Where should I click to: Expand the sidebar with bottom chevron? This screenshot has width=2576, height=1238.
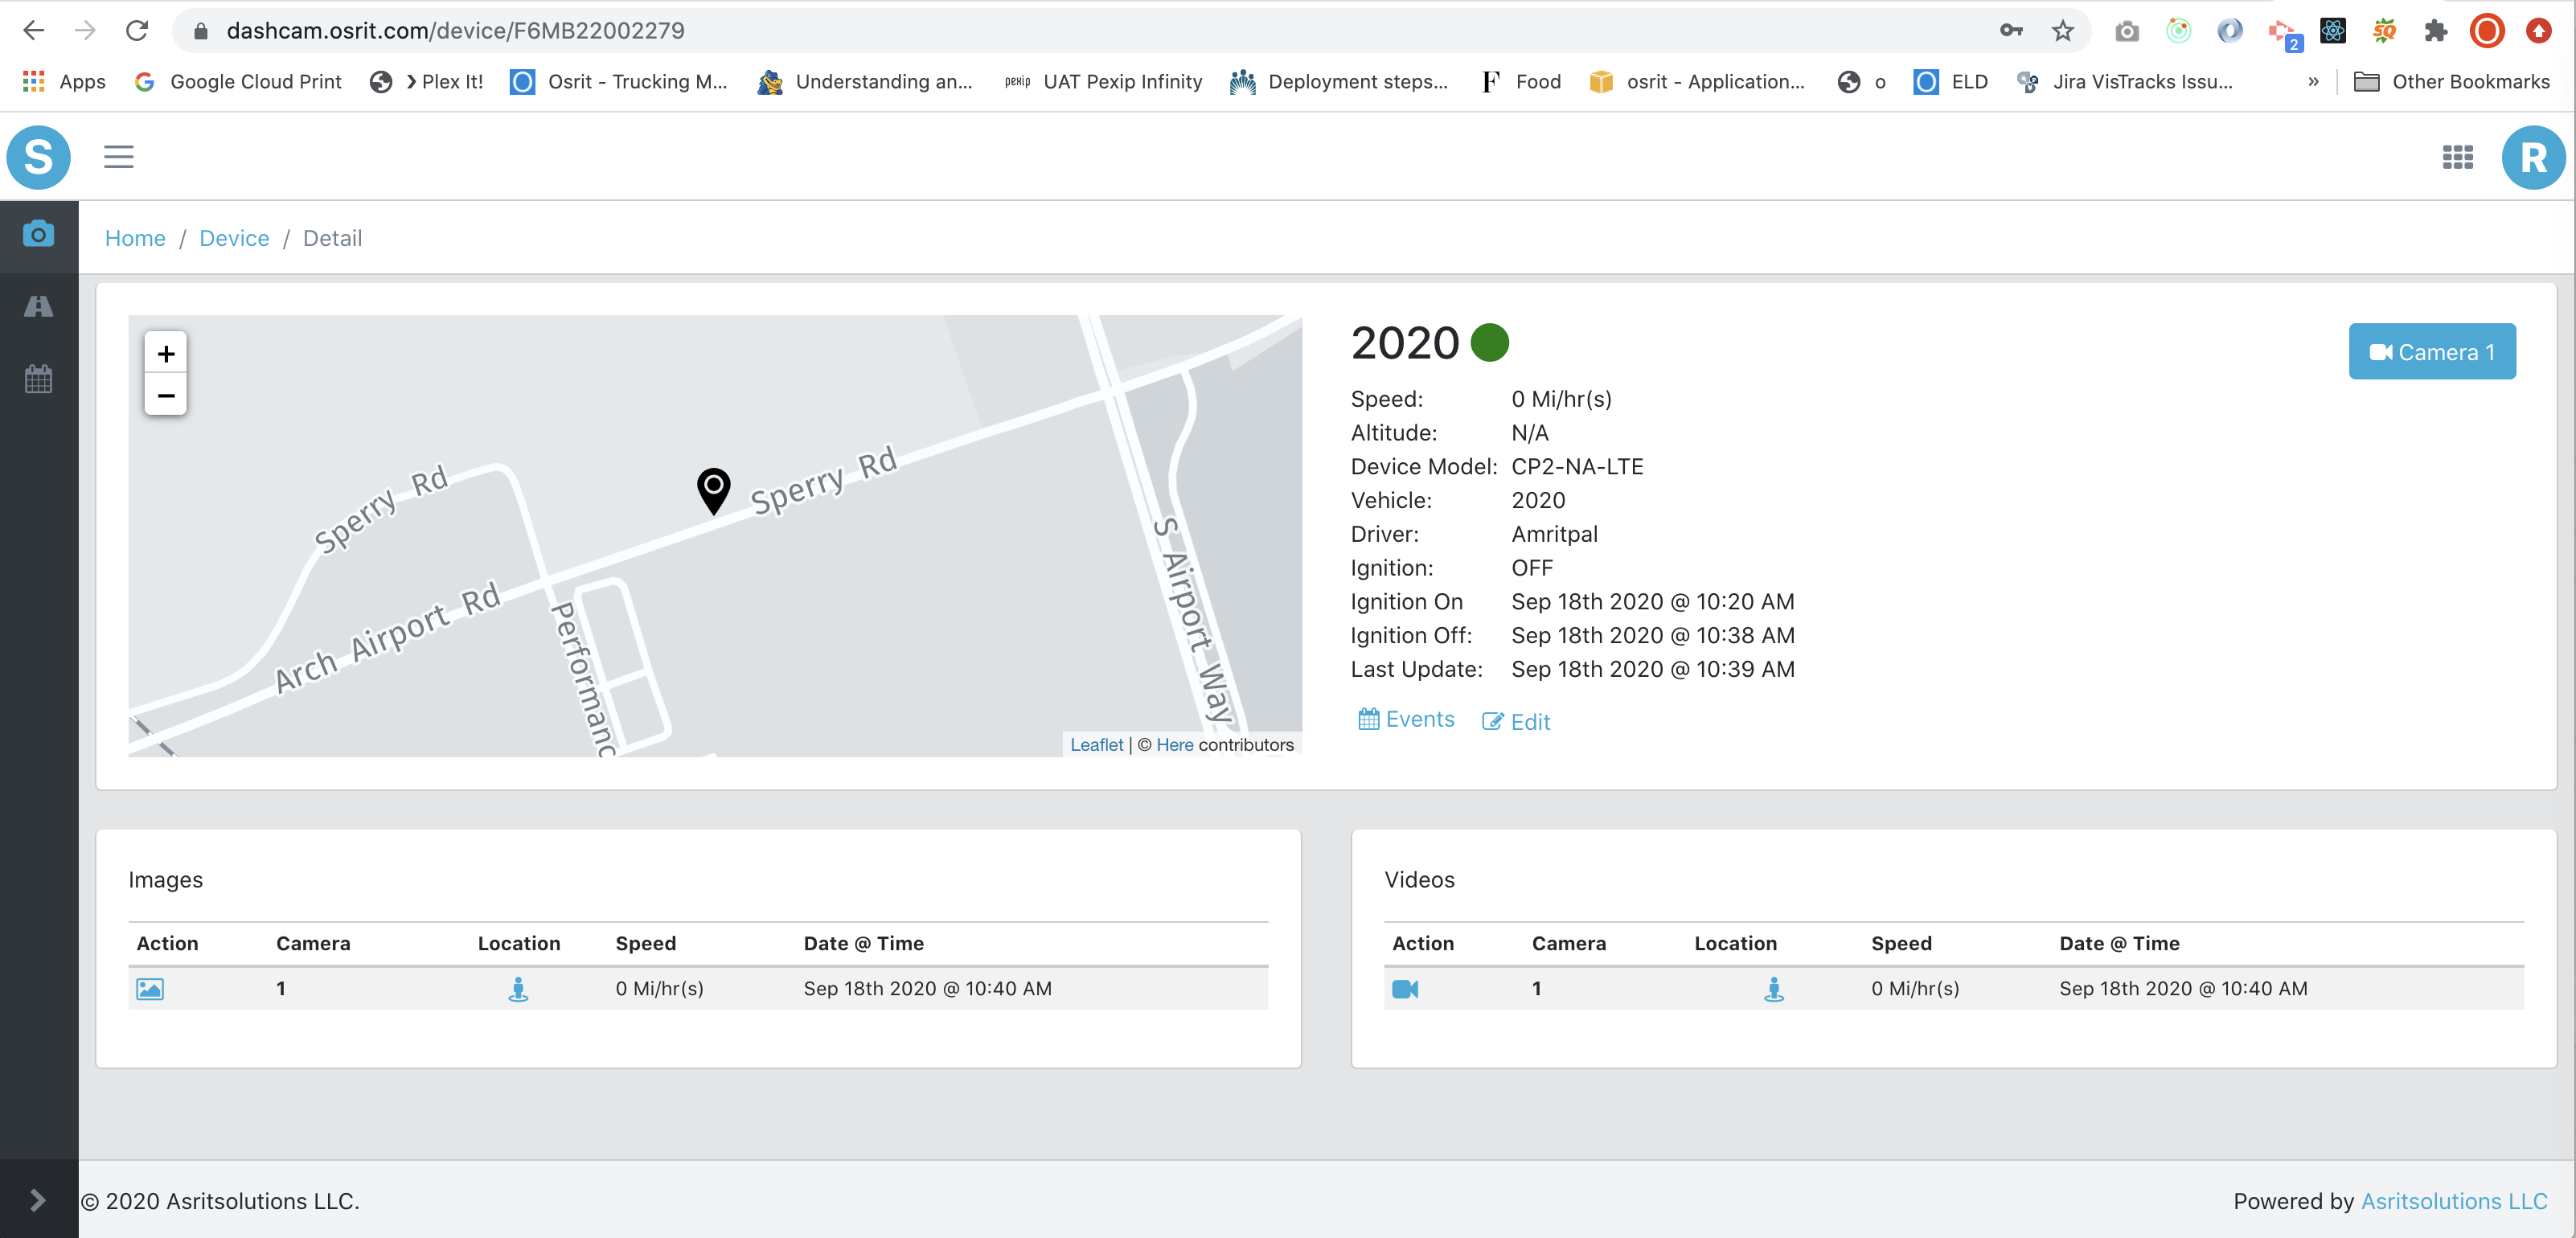pos(38,1200)
